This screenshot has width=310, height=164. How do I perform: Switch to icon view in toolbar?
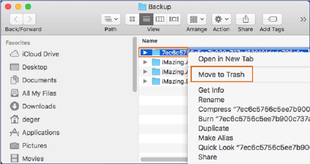click(x=132, y=19)
